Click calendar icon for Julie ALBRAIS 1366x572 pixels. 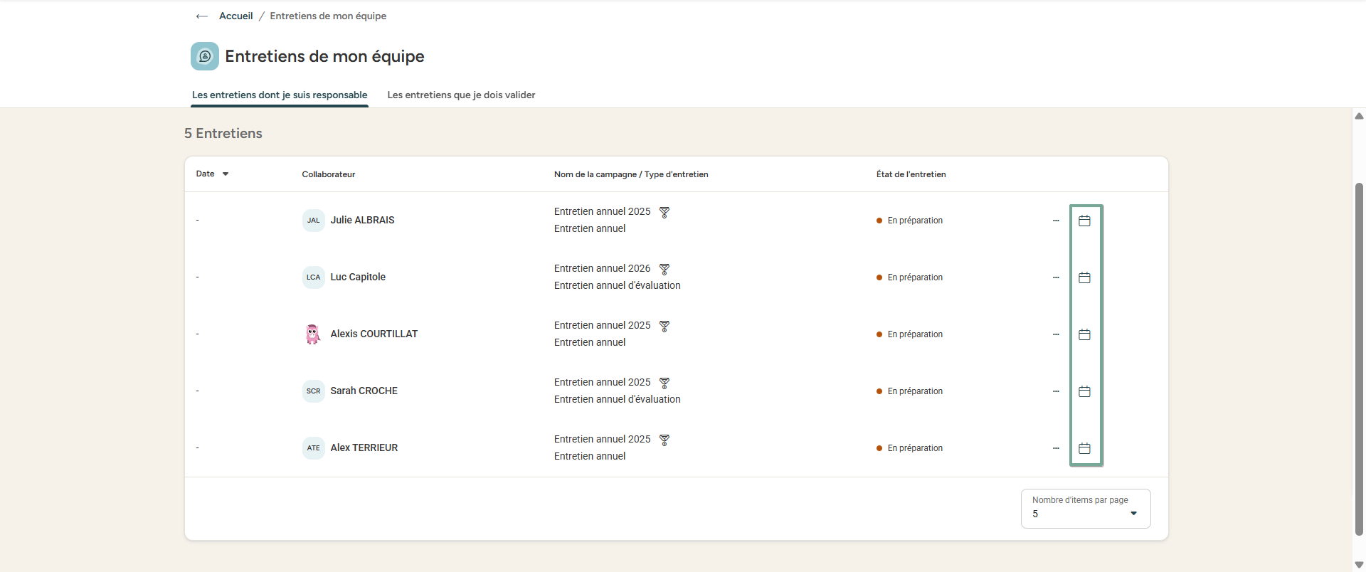(x=1084, y=221)
